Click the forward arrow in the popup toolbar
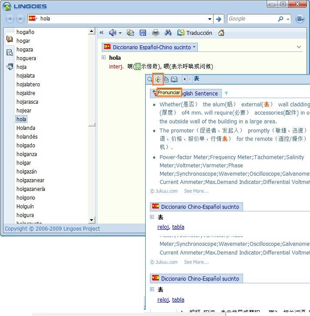 (x=190, y=79)
